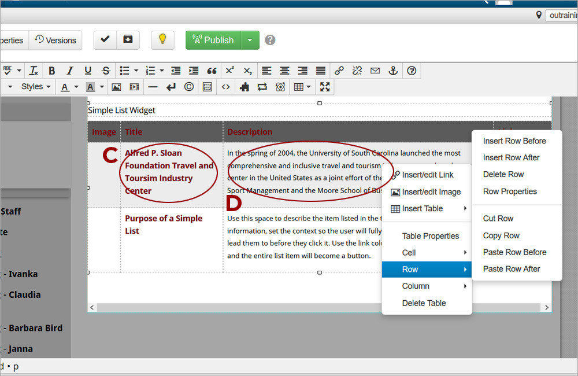Click the lightbulb icon next to Publish

pyautogui.click(x=162, y=40)
